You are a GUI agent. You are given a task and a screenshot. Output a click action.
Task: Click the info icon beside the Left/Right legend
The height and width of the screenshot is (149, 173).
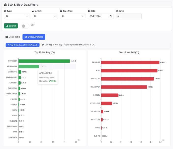pyautogui.click(x=43, y=45)
